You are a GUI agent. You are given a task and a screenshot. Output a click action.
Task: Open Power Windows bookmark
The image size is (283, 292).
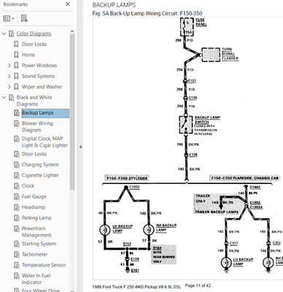[39, 66]
